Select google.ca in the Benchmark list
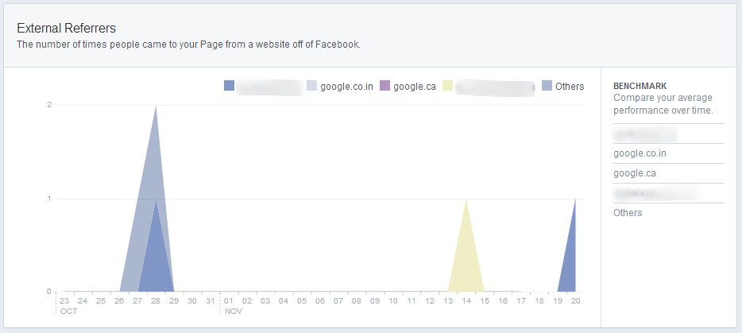Image resolution: width=742 pixels, height=333 pixels. [x=635, y=173]
